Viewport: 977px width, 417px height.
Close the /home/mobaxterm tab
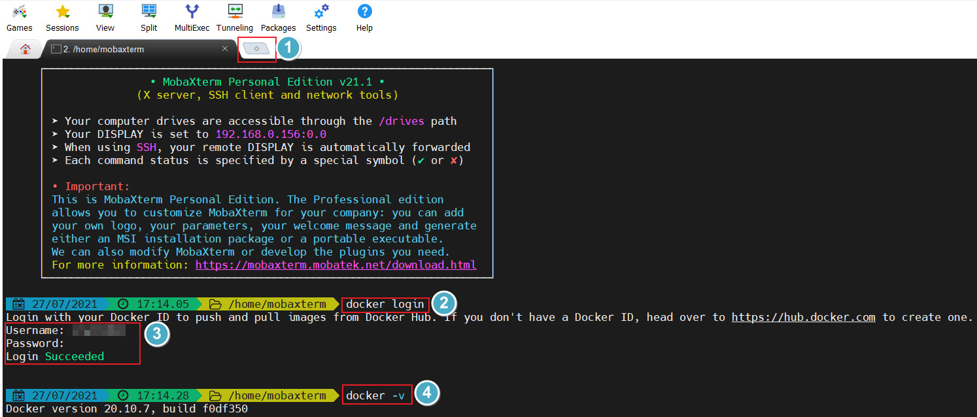(x=225, y=49)
